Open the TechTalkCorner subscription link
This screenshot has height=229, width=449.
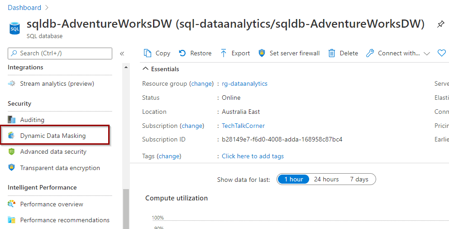click(243, 126)
